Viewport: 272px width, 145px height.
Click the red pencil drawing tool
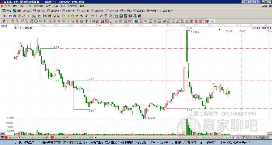coord(4,21)
